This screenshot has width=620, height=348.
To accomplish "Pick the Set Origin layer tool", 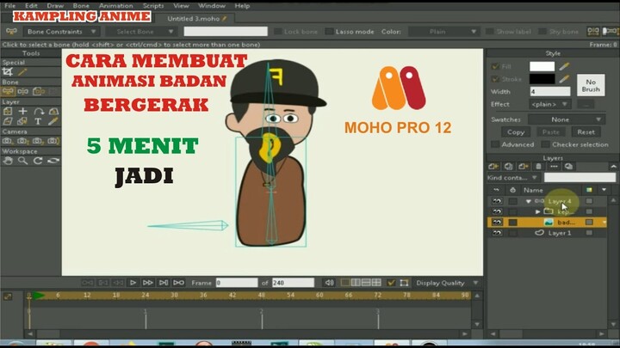I will (x=8, y=111).
